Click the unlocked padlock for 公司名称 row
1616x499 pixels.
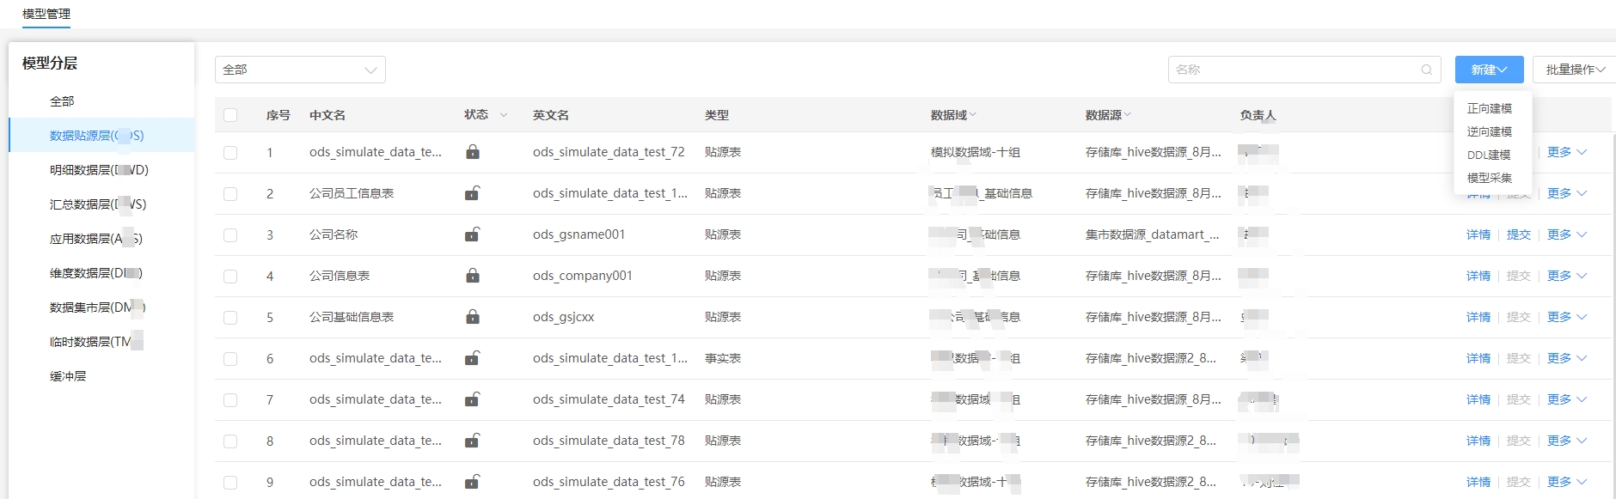click(x=472, y=234)
